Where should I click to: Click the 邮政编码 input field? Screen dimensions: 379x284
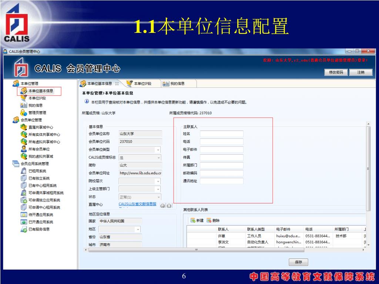[x=221, y=173]
